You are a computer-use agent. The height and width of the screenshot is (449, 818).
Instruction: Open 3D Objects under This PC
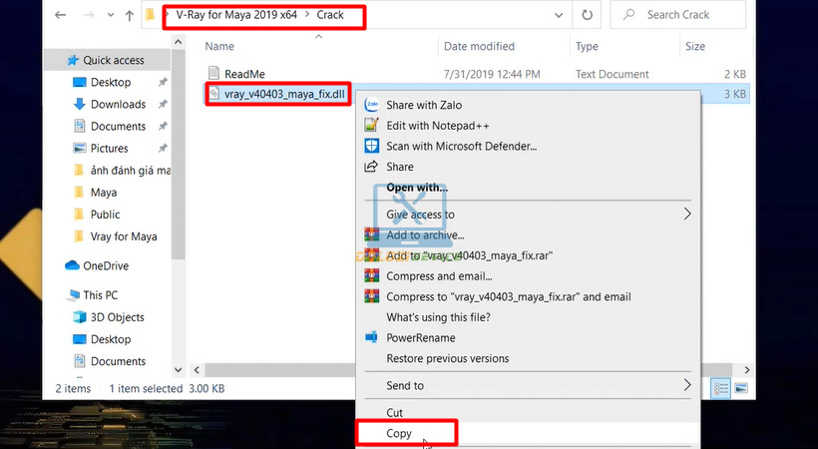[118, 317]
